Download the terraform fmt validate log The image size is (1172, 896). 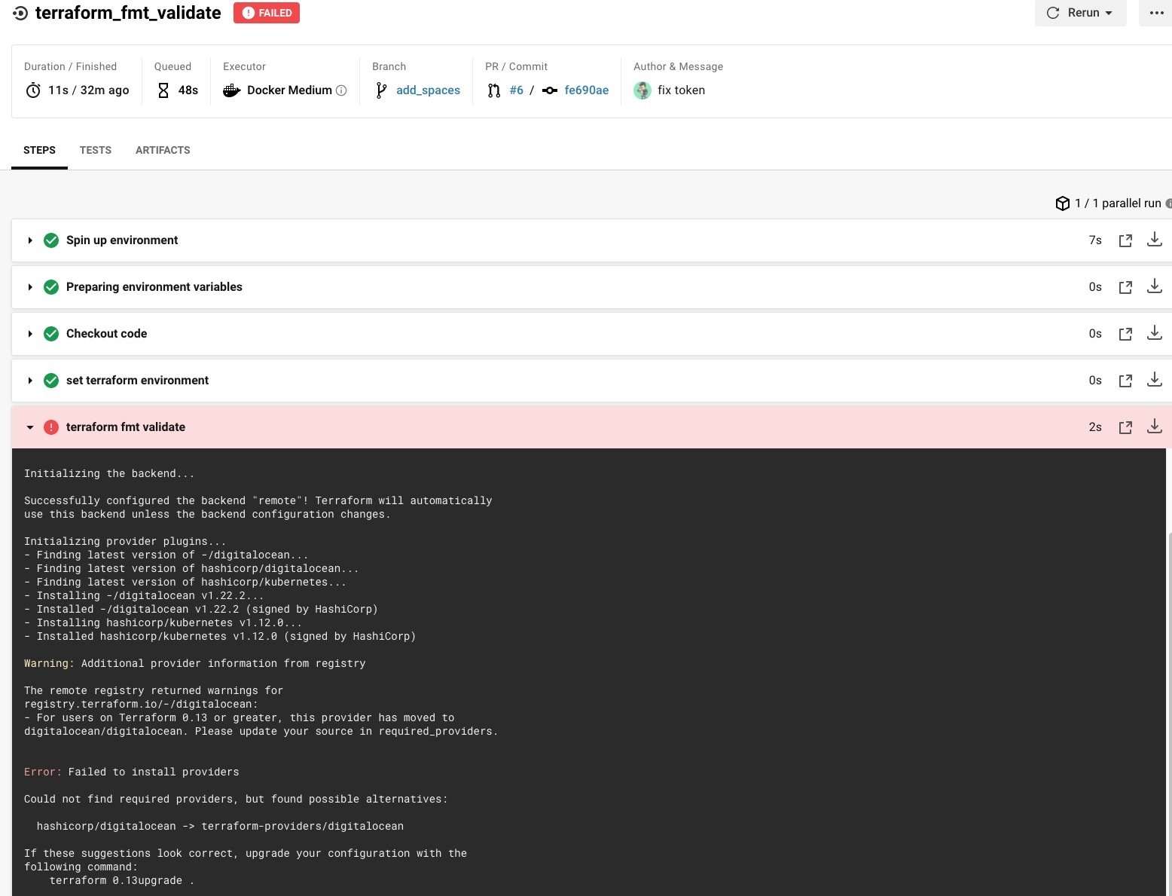1154,427
